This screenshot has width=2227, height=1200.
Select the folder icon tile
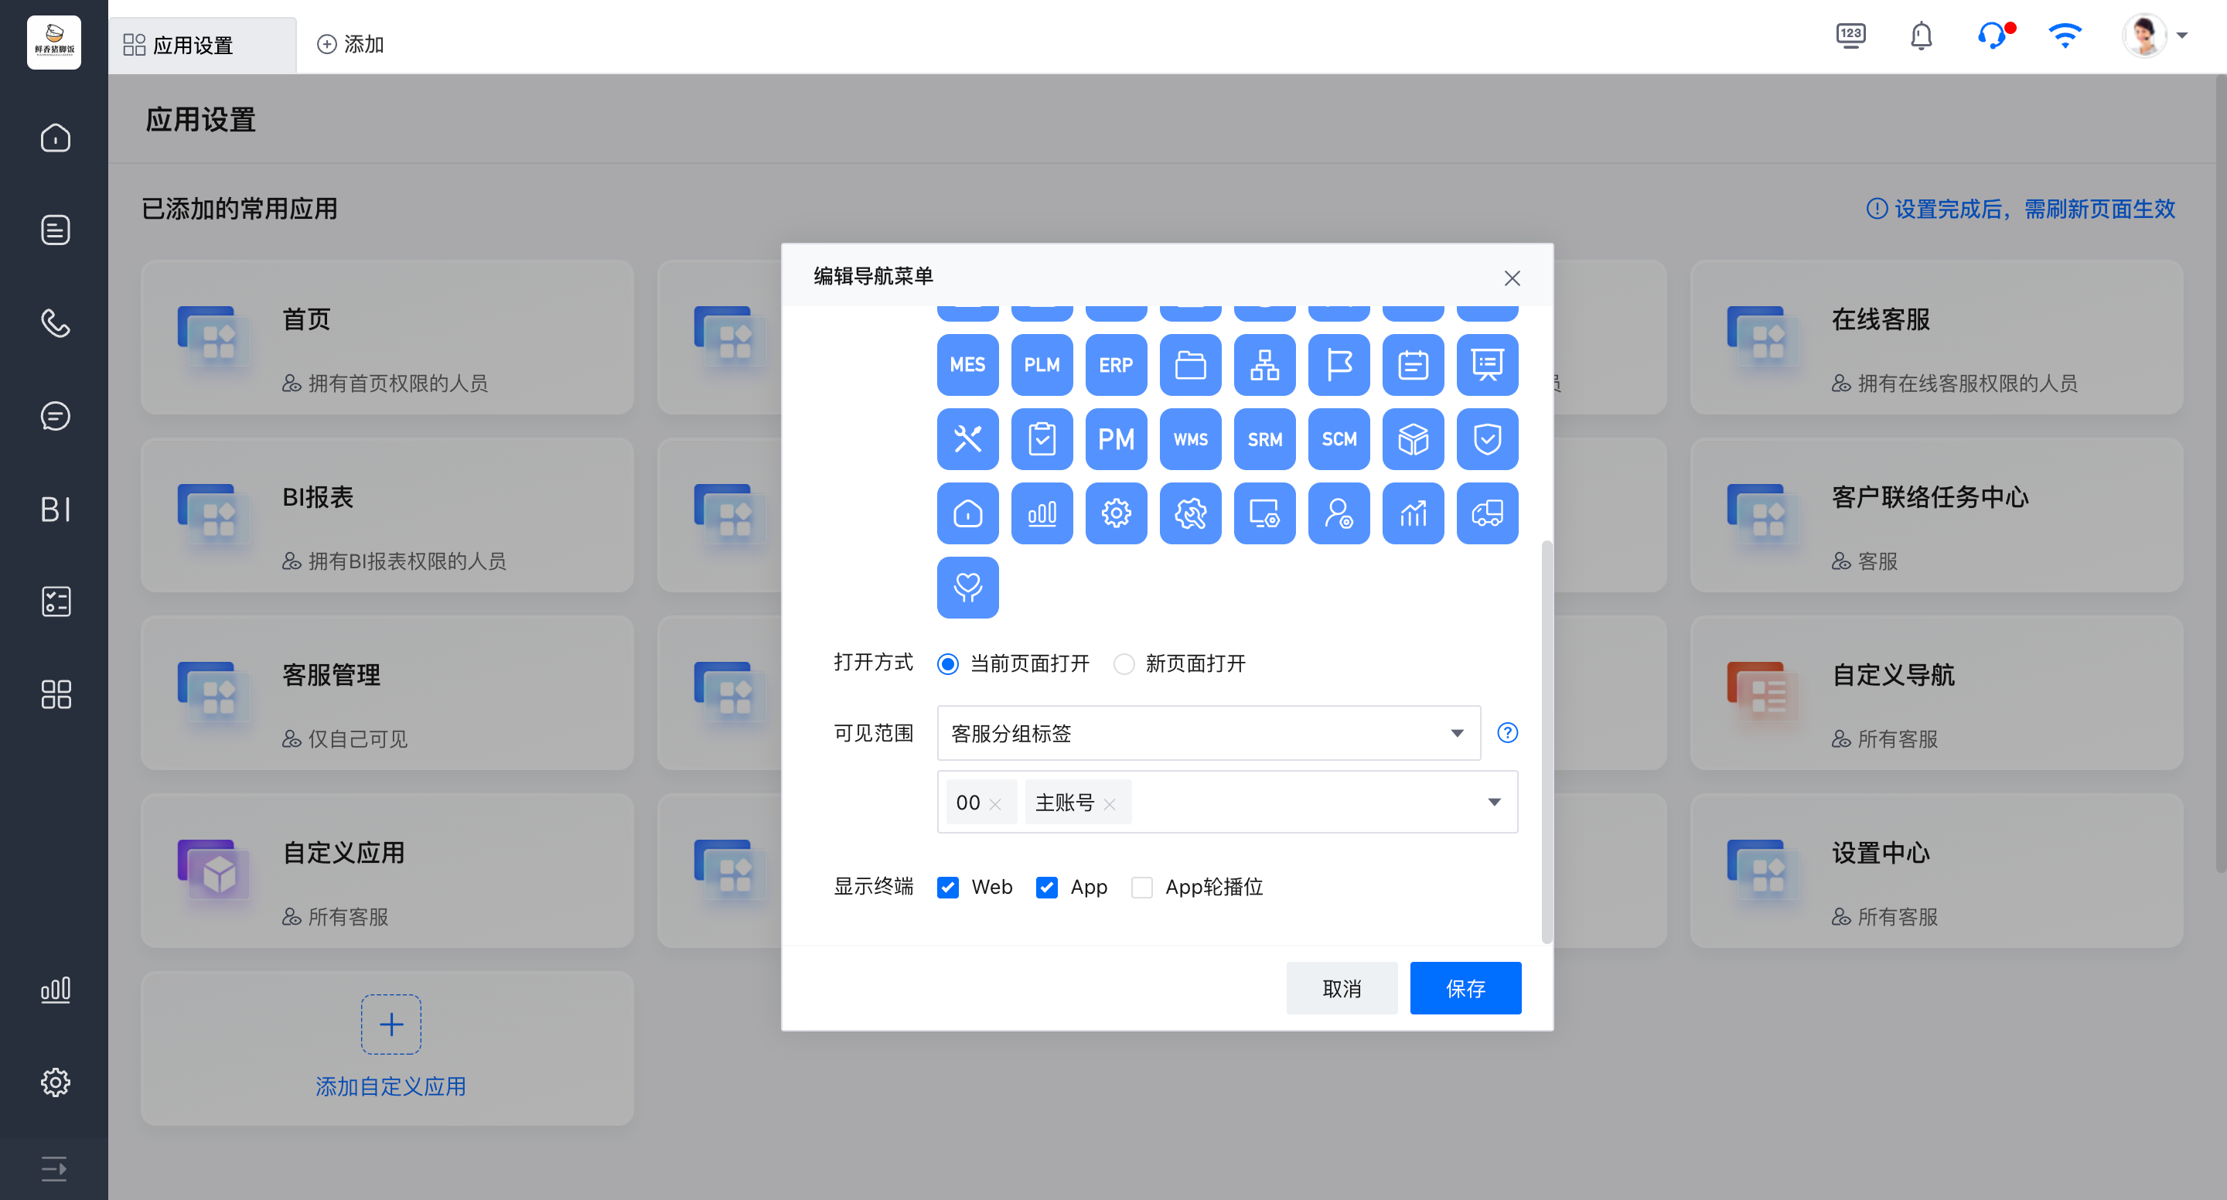1191,365
